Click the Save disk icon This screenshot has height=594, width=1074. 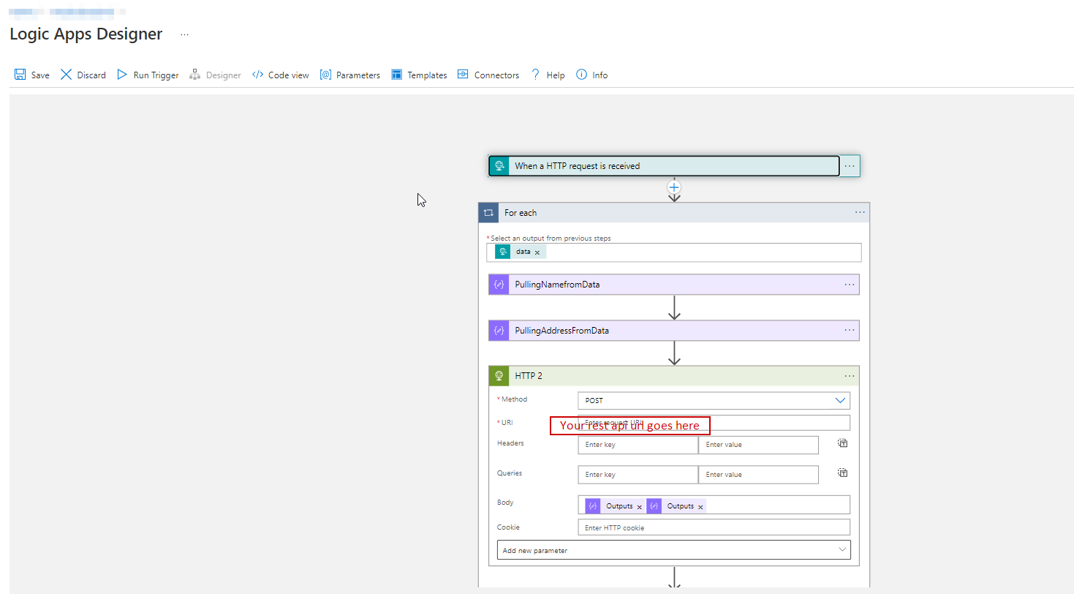[x=20, y=75]
